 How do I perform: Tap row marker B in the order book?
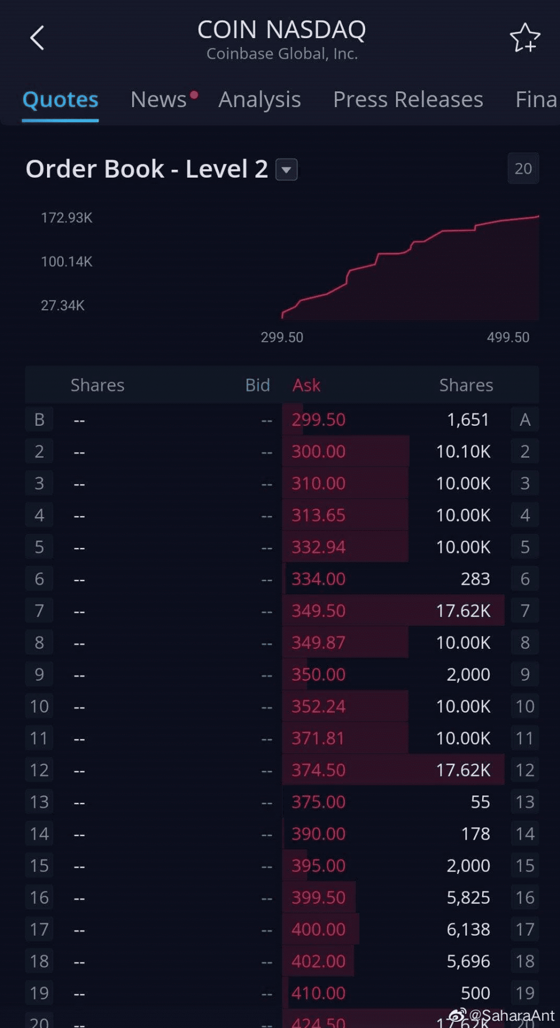39,419
